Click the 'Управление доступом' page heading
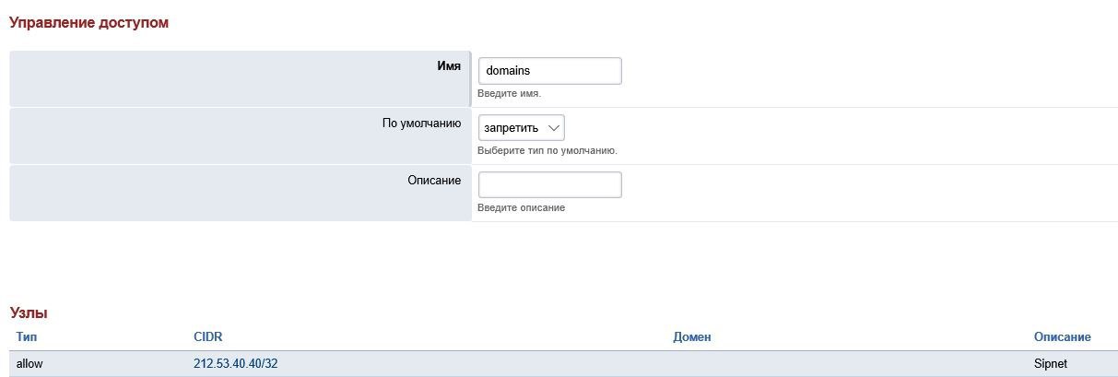The image size is (1118, 377). (89, 22)
